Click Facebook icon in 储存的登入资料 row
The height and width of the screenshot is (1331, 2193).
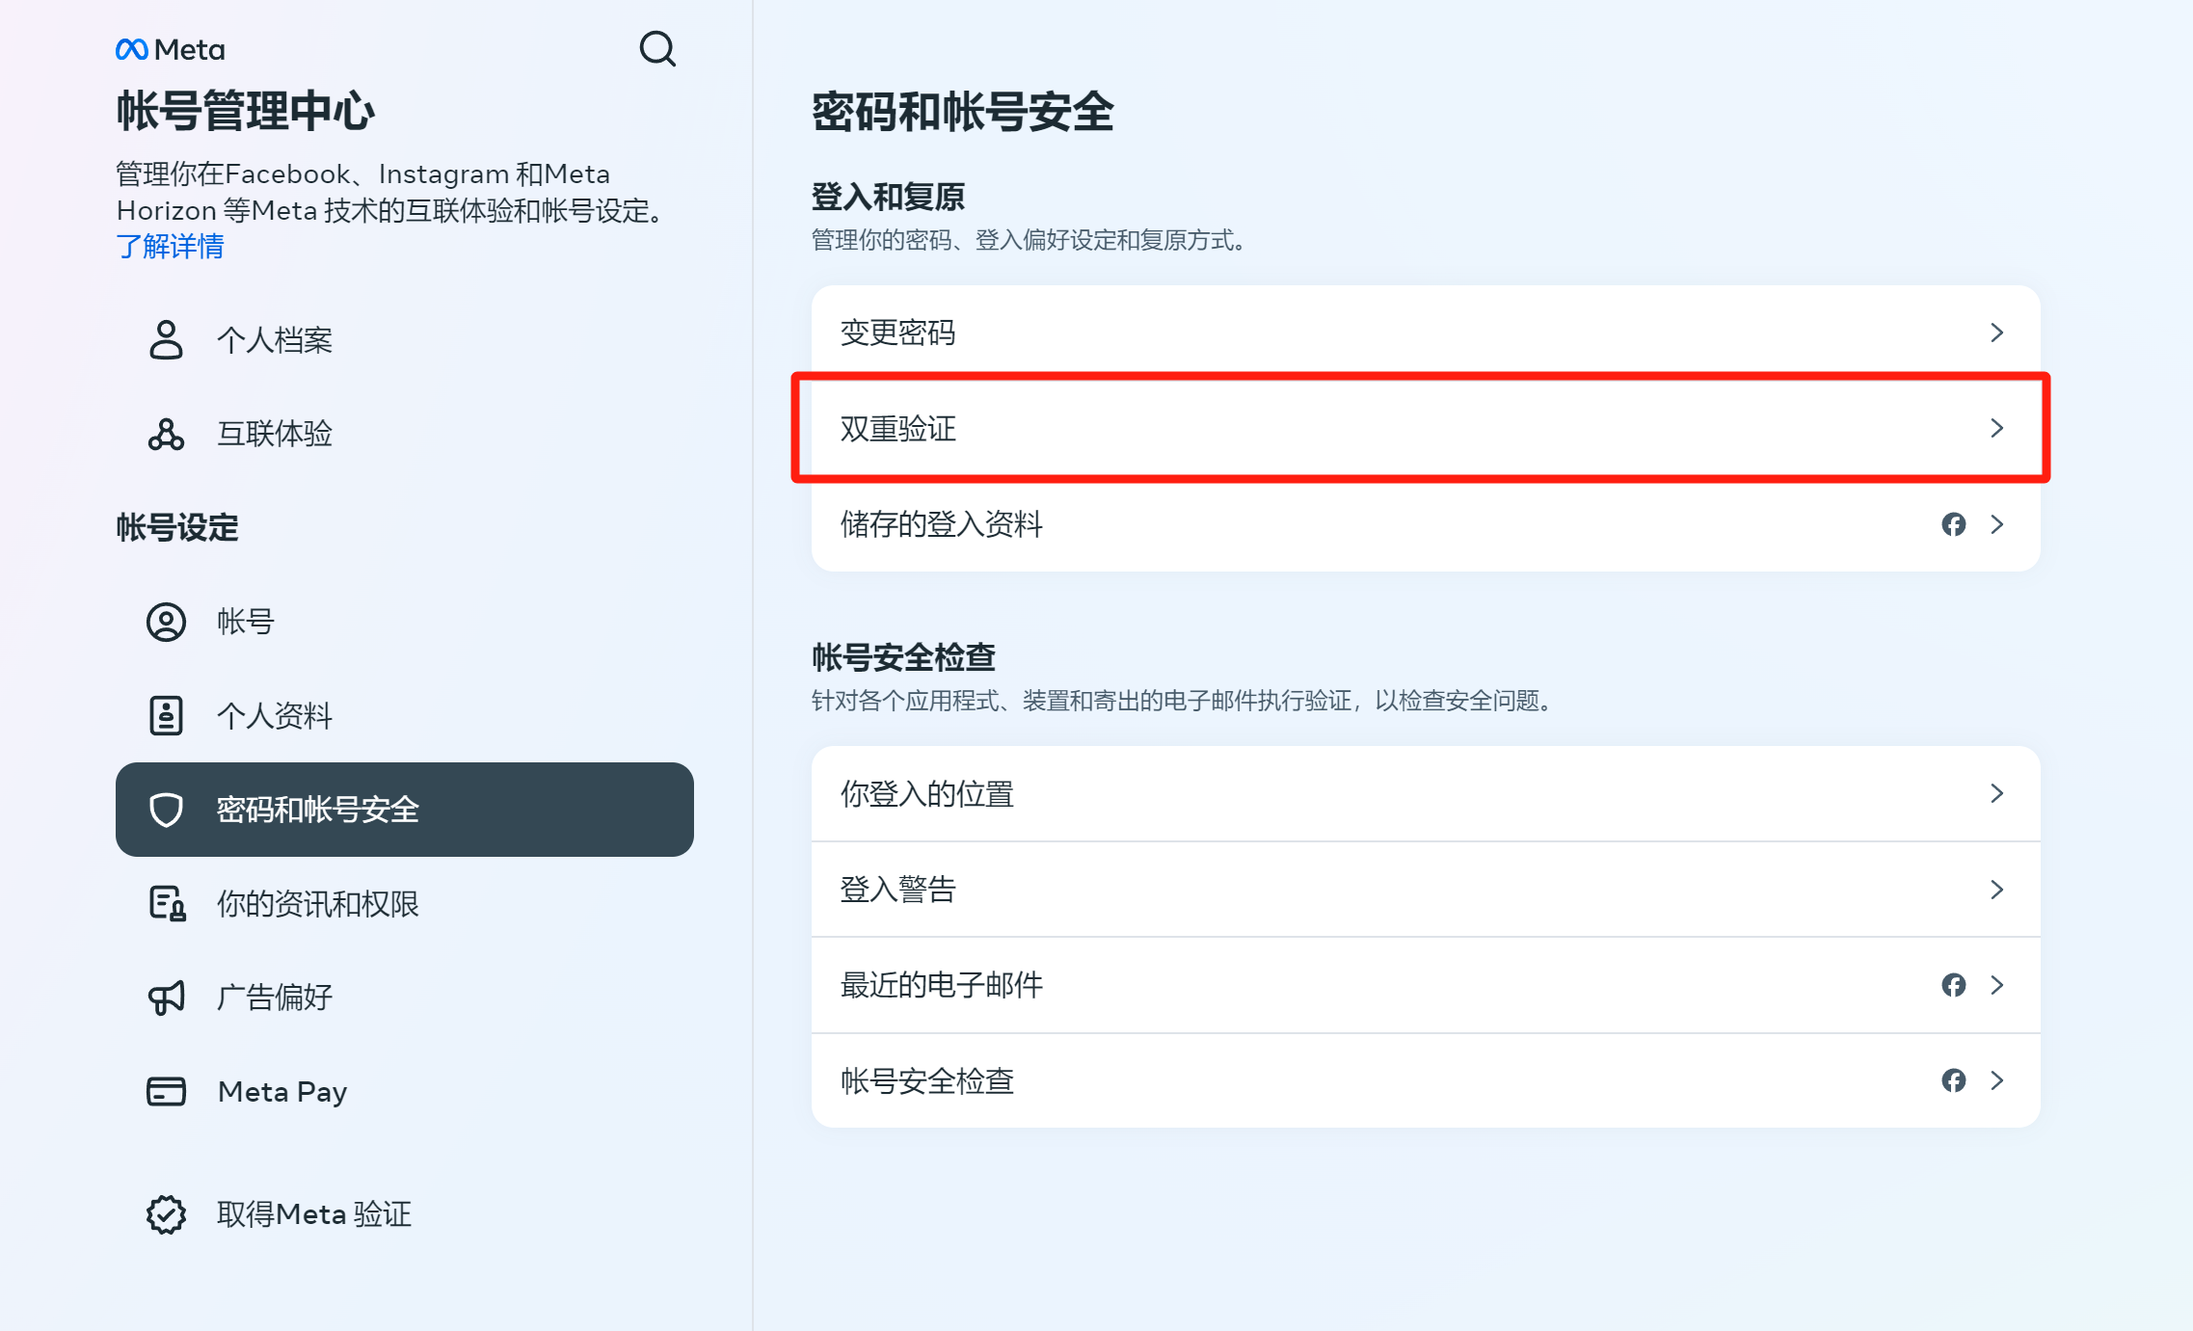(x=1953, y=524)
